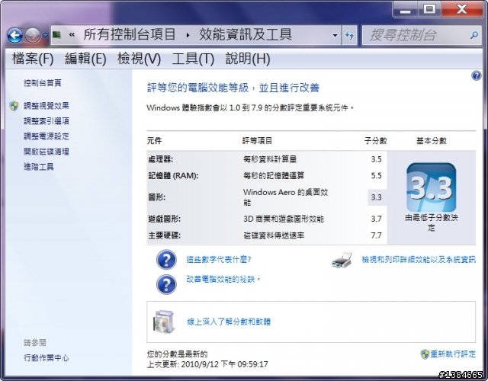
Task: Click the 每秒資料計算量 description
Action: coord(270,159)
